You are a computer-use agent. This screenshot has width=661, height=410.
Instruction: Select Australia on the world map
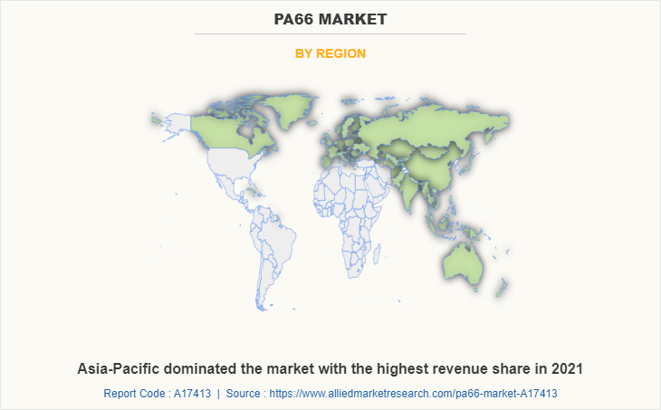pyautogui.click(x=463, y=264)
